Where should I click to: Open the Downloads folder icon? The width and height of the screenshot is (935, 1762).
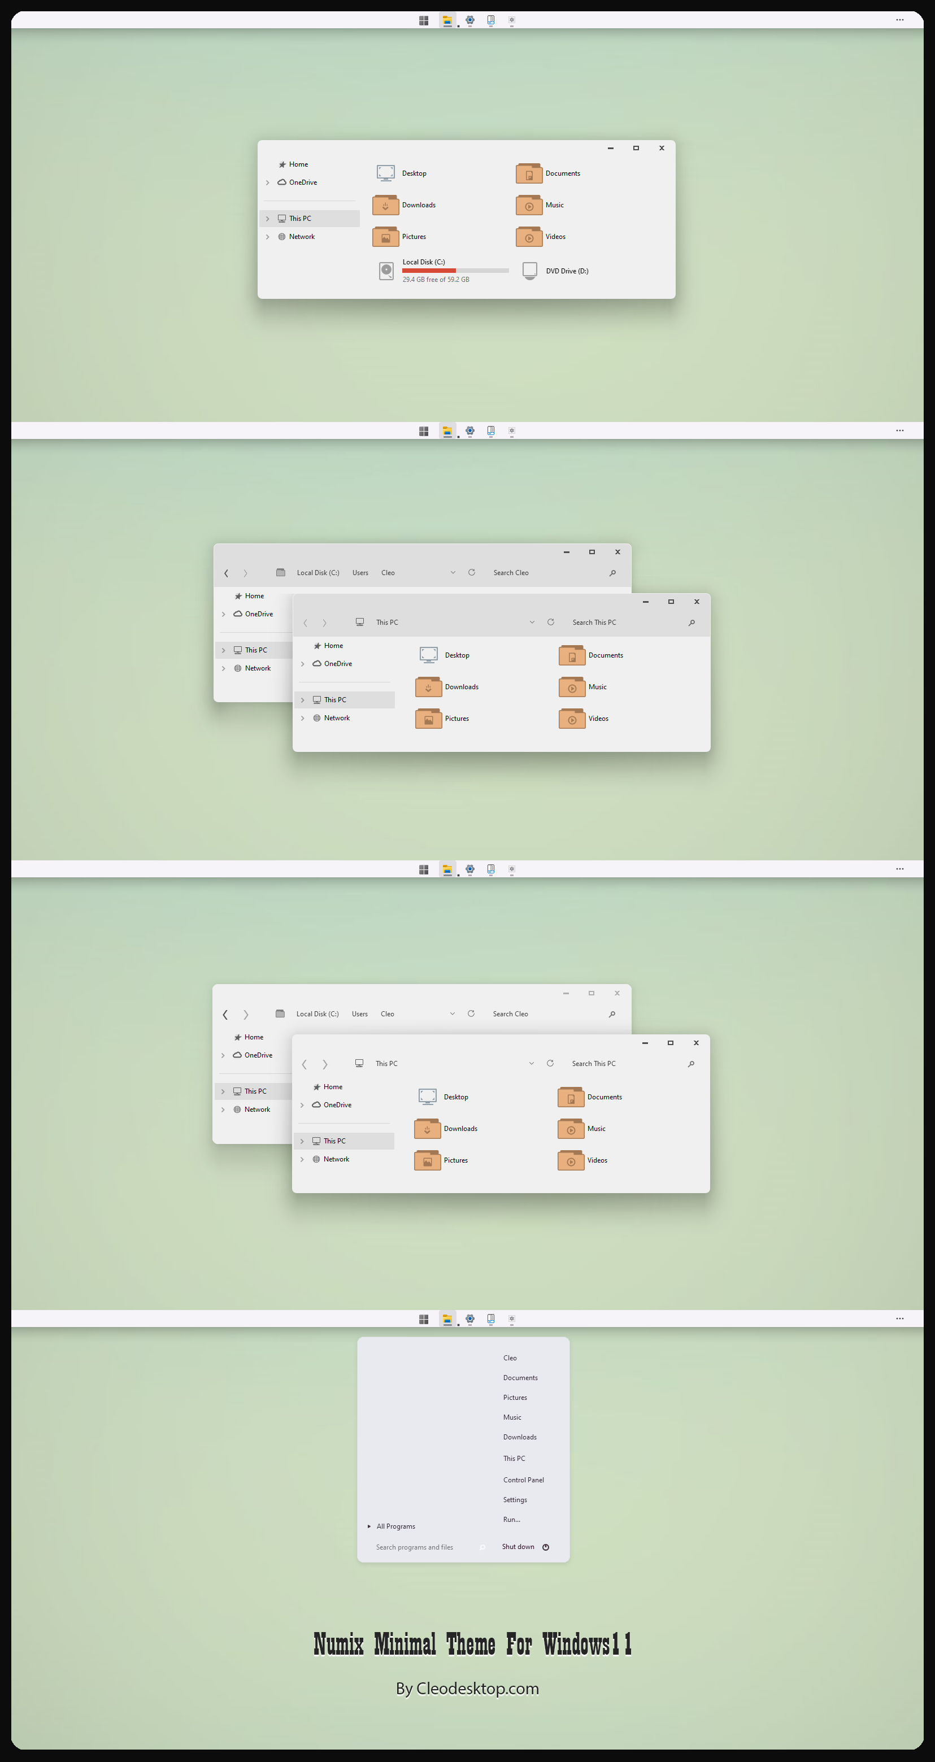tap(385, 205)
